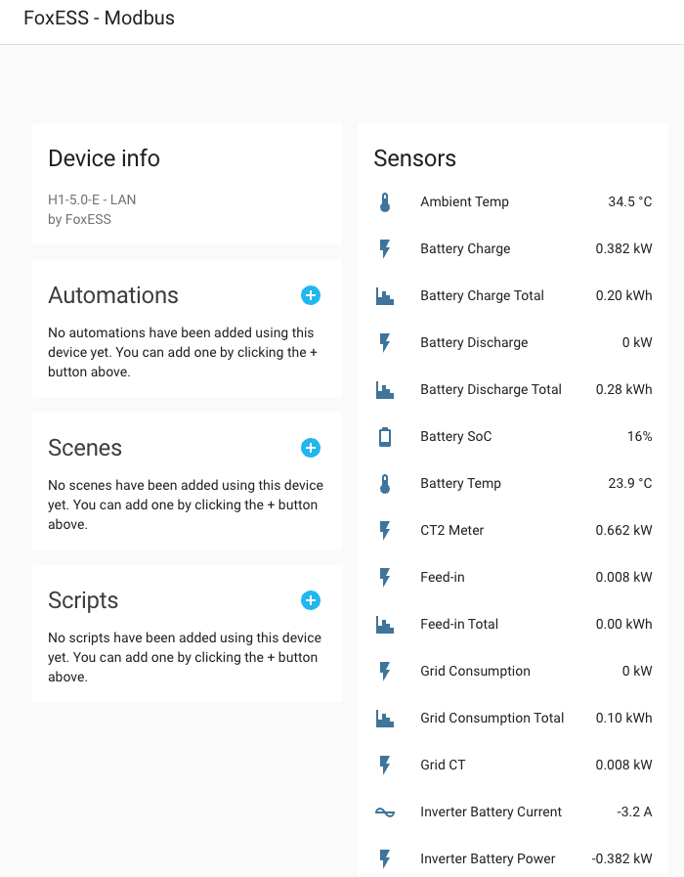Add a new automation for this device
Image resolution: width=684 pixels, height=877 pixels.
click(x=311, y=295)
